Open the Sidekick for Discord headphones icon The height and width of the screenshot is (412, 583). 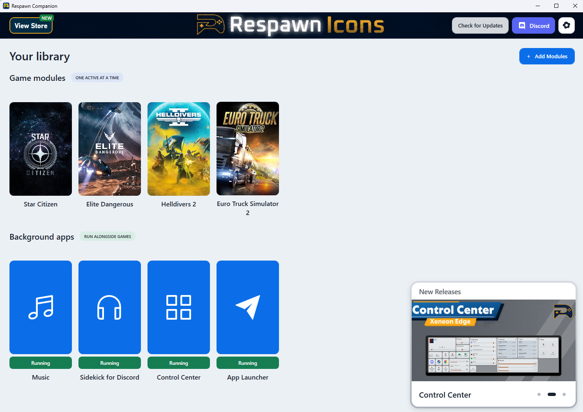110,307
